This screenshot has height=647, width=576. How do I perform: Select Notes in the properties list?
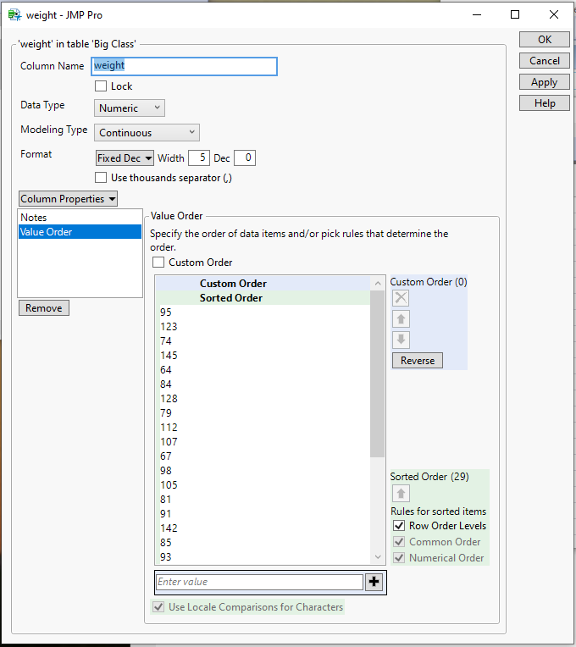coord(34,218)
